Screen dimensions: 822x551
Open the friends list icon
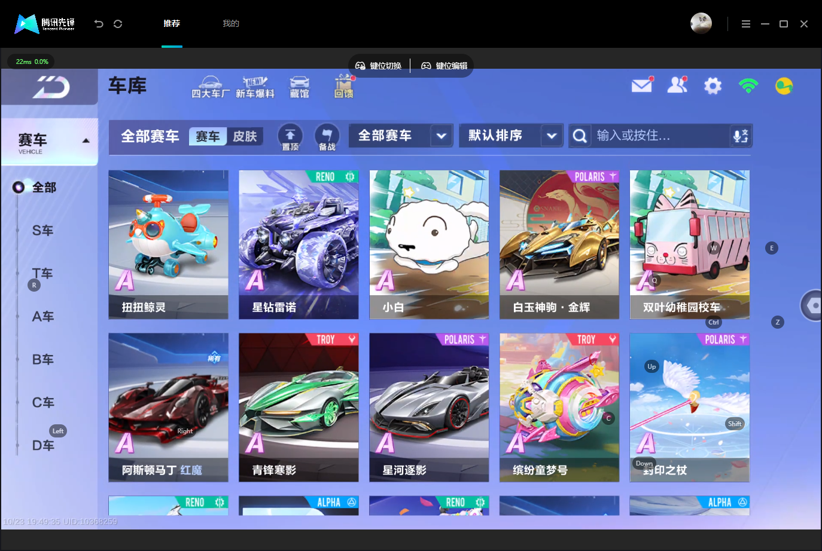pos(677,85)
